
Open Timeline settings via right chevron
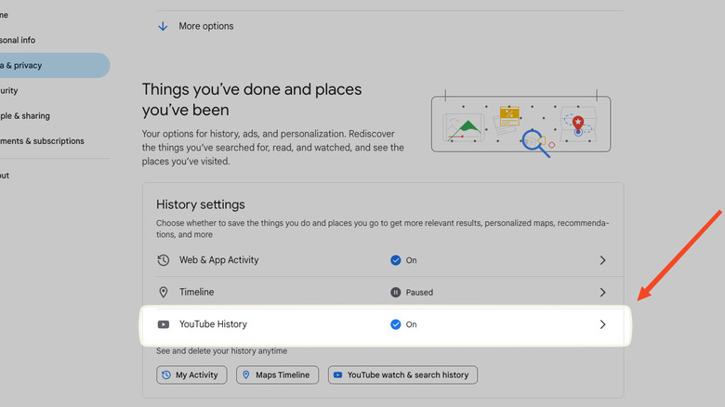pos(602,292)
